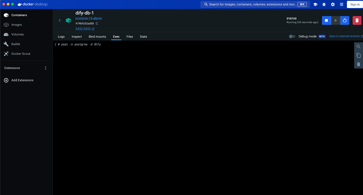Click the ⌘K shortcut badge in search
Image resolution: width=363 pixels, height=195 pixels.
coord(302,4)
